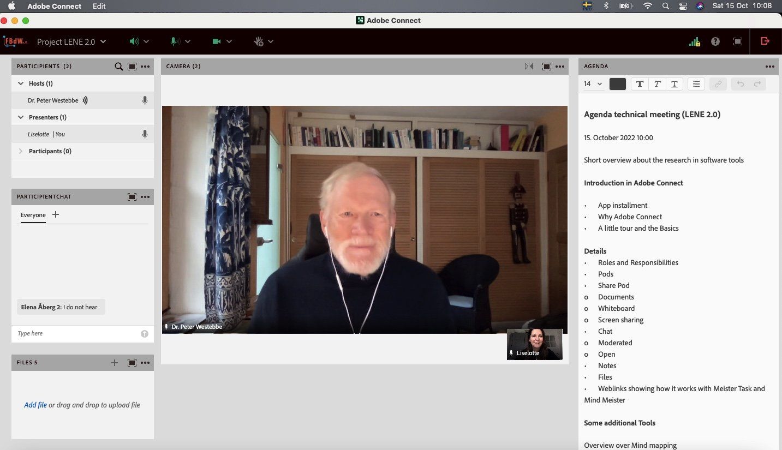Open Participants pod options menu

[x=145, y=67]
